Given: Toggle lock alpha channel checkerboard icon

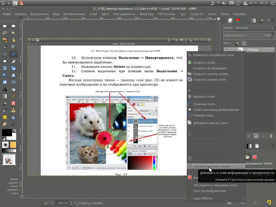Looking at the screenshot, I should 244,43.
